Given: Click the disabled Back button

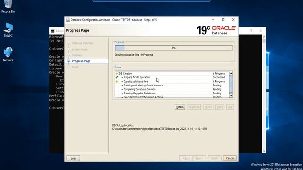Looking at the screenshot, I should pyautogui.click(x=186, y=158).
